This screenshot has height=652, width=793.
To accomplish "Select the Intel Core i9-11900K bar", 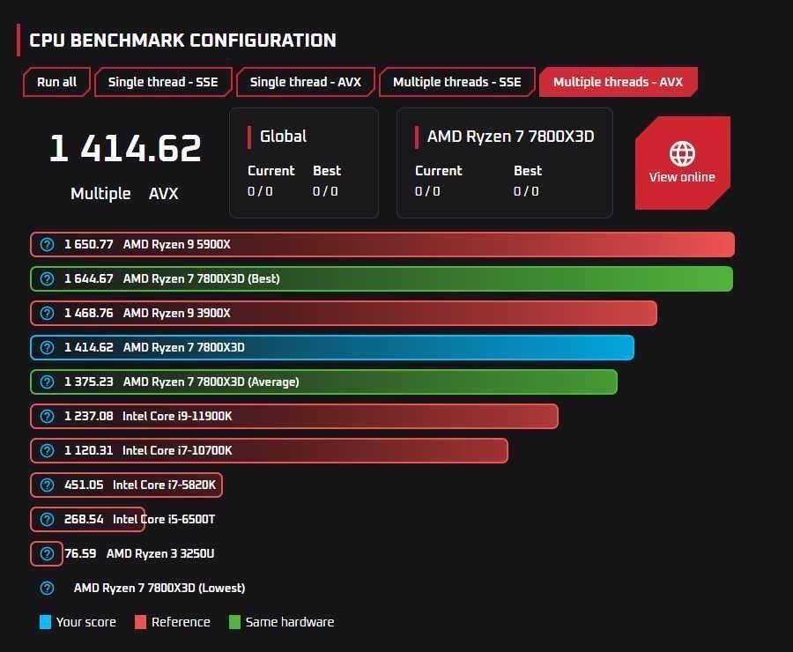I will 294,416.
